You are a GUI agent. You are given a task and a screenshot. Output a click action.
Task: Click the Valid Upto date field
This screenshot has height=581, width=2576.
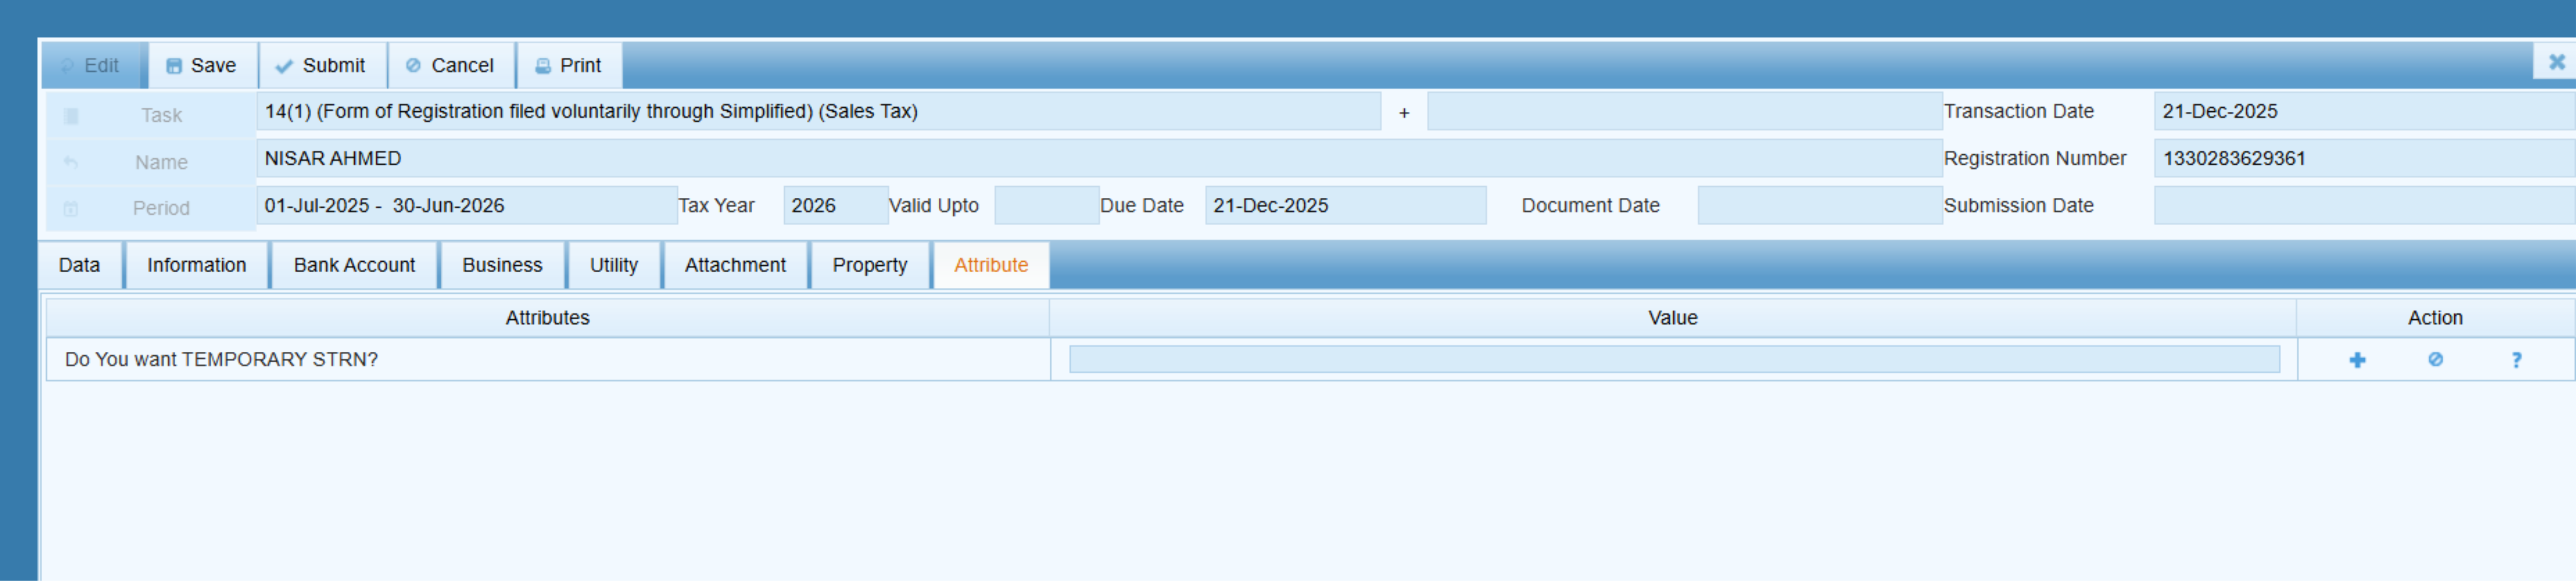click(x=1046, y=206)
